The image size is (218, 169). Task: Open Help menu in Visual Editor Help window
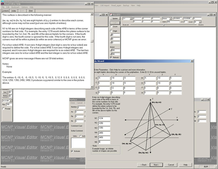[31, 7]
